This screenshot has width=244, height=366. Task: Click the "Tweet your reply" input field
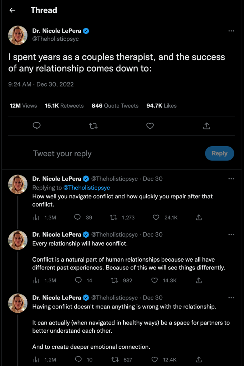pyautogui.click(x=107, y=154)
